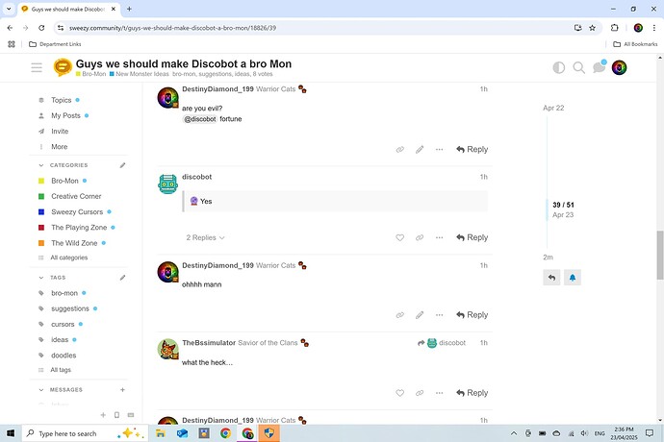This screenshot has height=442, width=664.
Task: Click discobot's robot avatar
Action: (167, 184)
